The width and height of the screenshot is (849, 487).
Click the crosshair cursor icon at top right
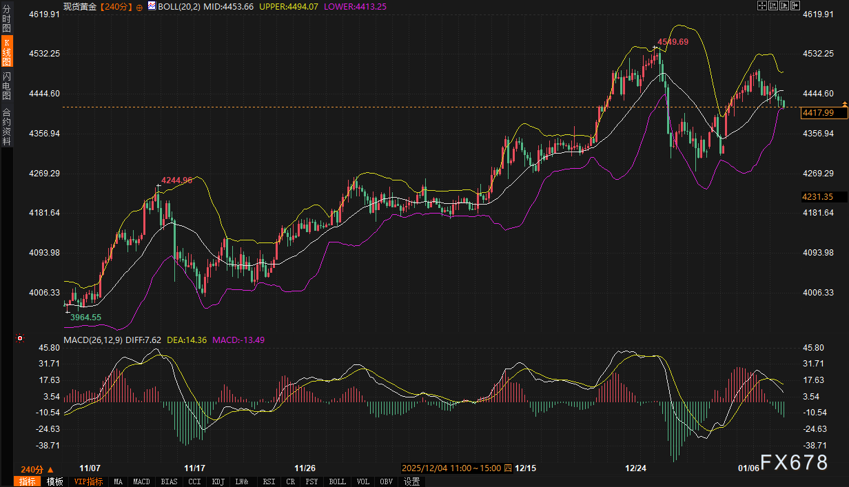click(x=762, y=6)
